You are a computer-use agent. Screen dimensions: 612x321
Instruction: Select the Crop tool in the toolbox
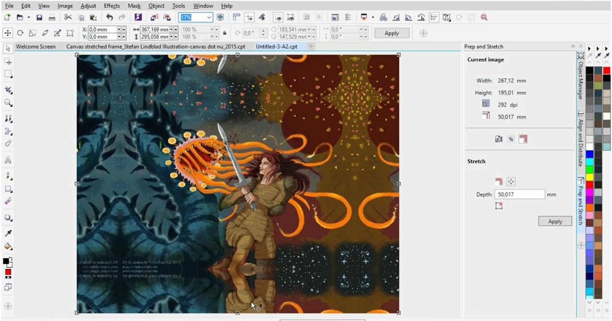[x=8, y=90]
